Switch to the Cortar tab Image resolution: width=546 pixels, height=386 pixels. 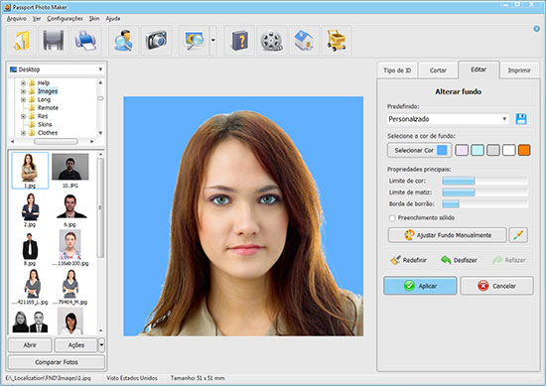[438, 70]
